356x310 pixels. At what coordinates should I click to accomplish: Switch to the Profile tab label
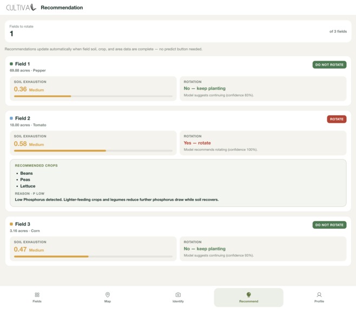tap(319, 301)
